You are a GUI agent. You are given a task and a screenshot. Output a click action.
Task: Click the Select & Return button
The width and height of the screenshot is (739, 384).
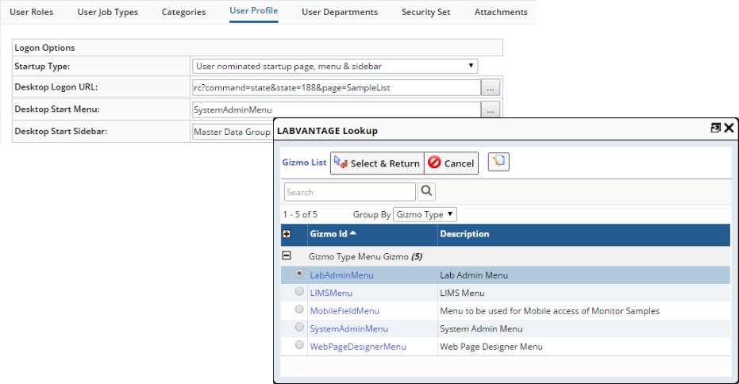tap(377, 163)
